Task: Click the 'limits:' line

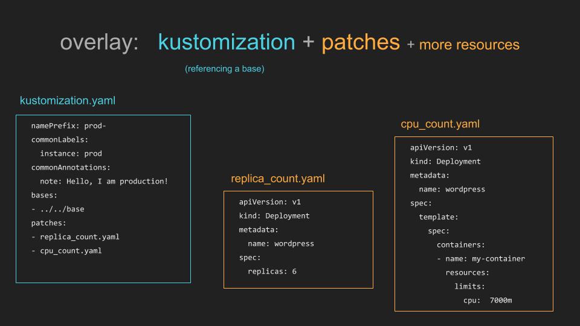Action: tap(469, 286)
